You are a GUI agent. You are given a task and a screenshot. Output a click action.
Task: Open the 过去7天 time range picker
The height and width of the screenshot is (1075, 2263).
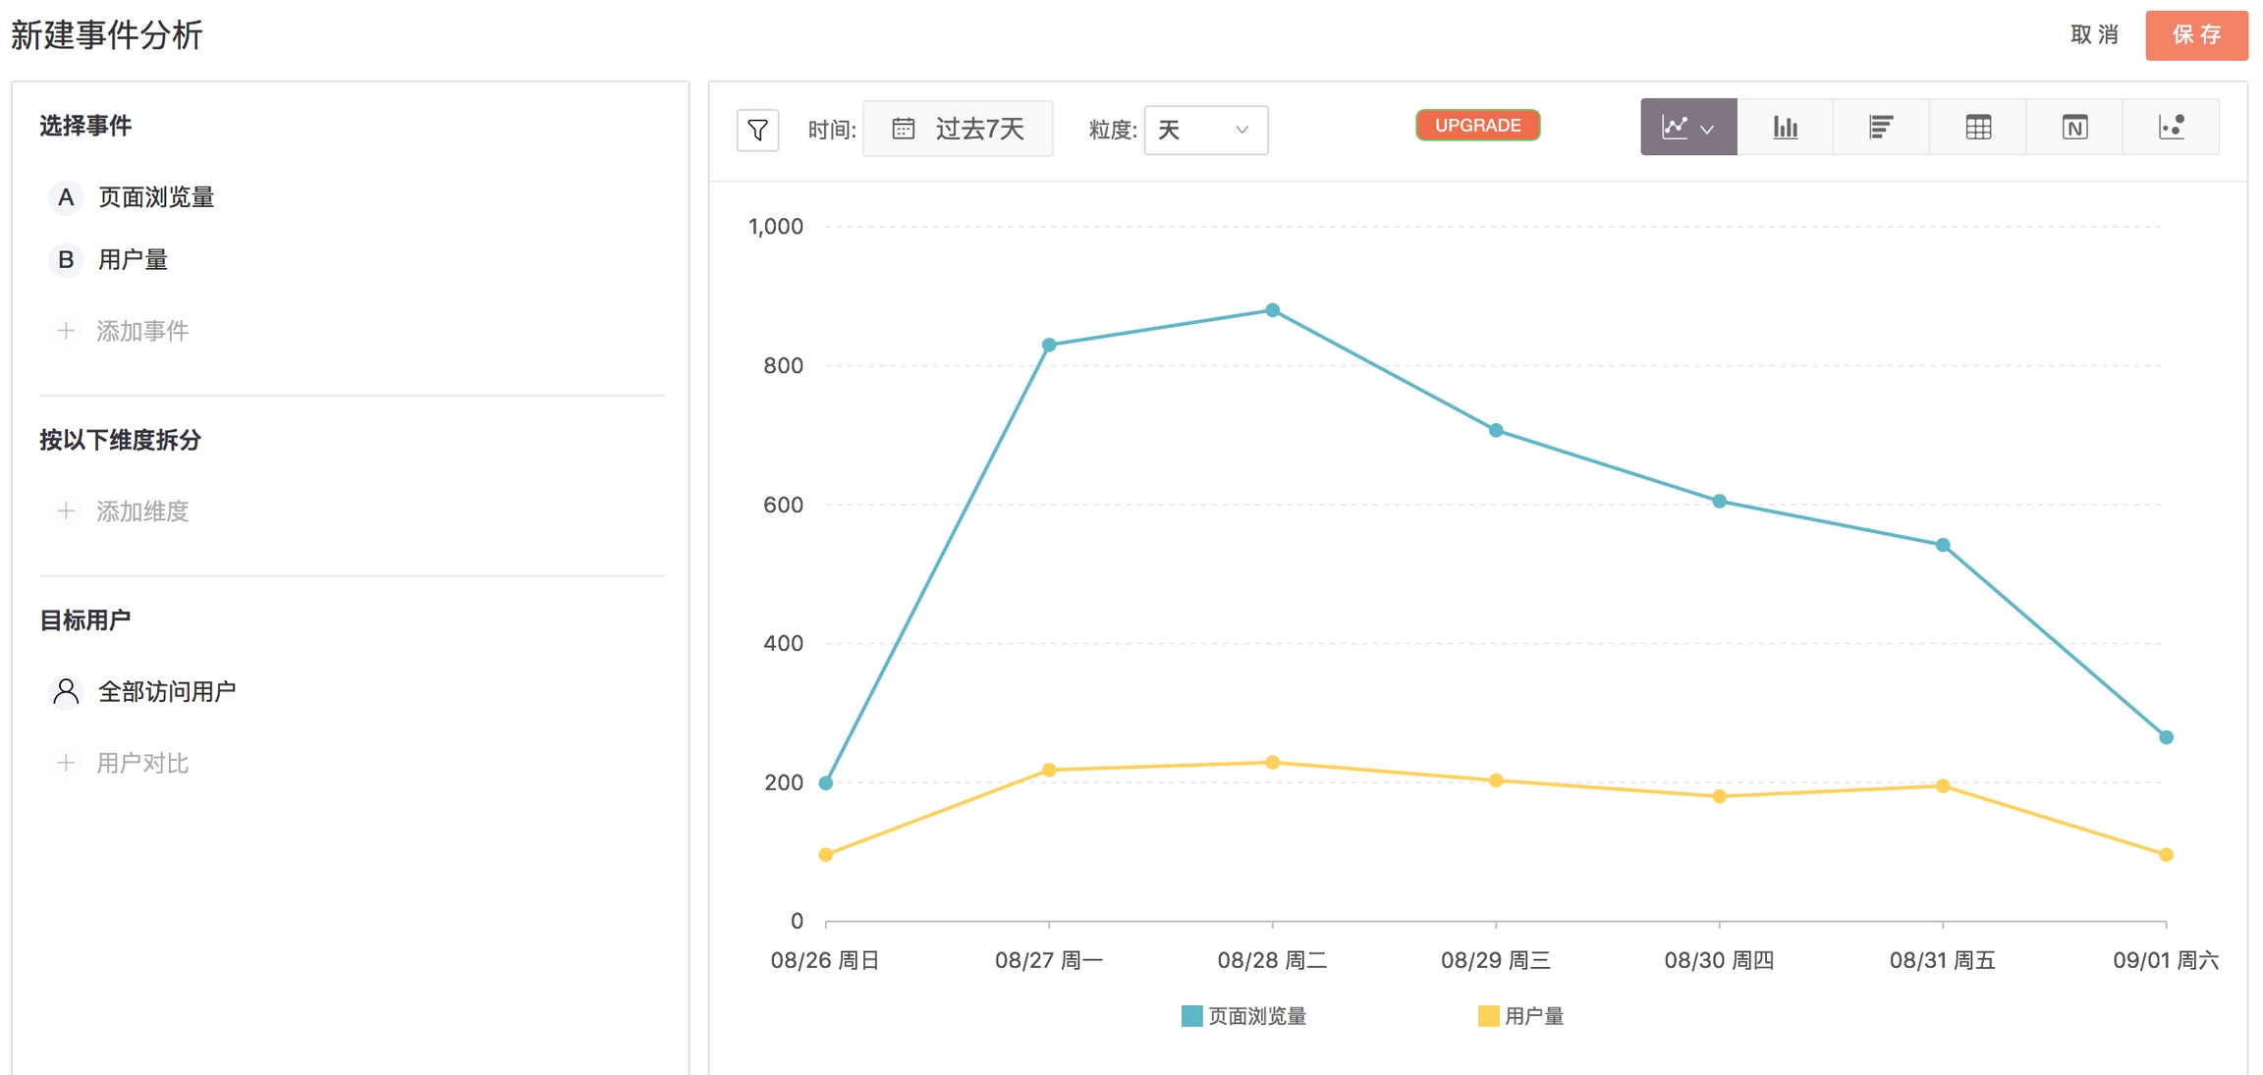click(958, 129)
